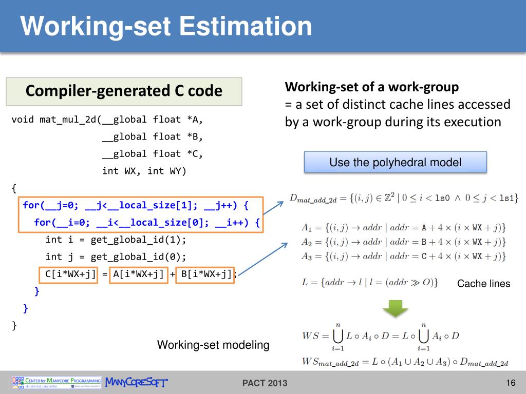This screenshot has height=394, width=526.
Task: Click the A3 access relation equation
Action: 404,257
